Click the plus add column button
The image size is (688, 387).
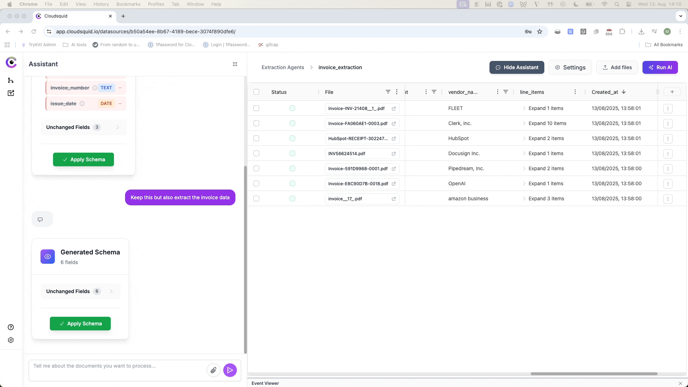tap(672, 92)
